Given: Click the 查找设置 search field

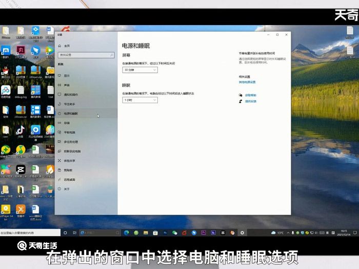Looking at the screenshot, I should click(x=86, y=55).
